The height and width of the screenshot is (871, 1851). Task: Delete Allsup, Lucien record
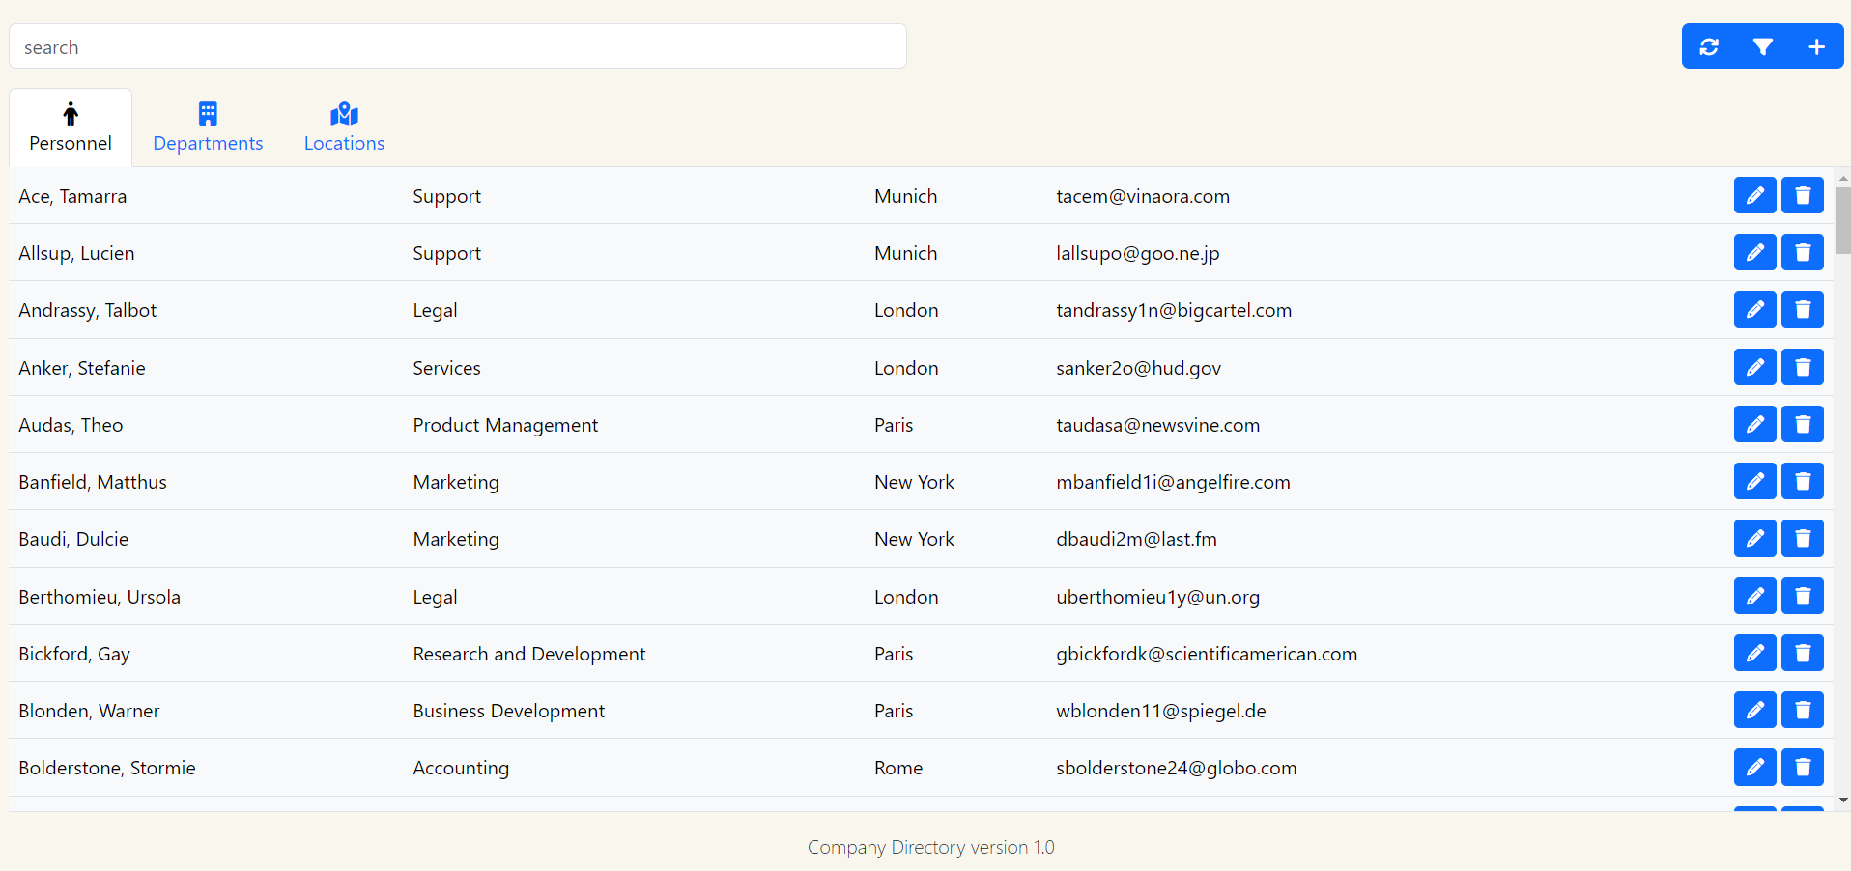point(1803,252)
